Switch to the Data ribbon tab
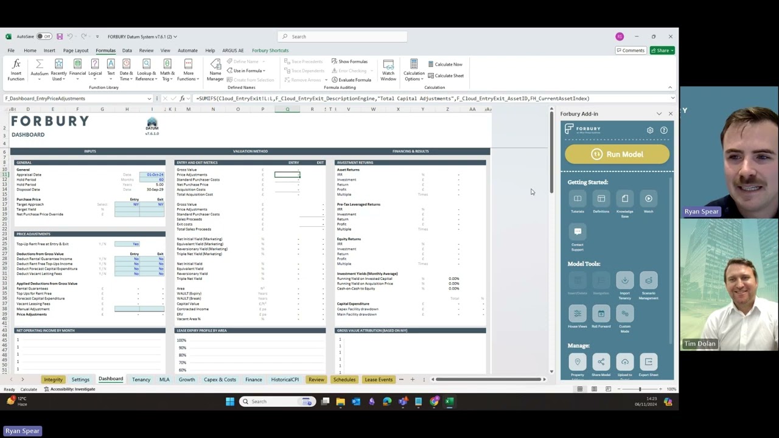This screenshot has height=438, width=779. click(x=127, y=50)
